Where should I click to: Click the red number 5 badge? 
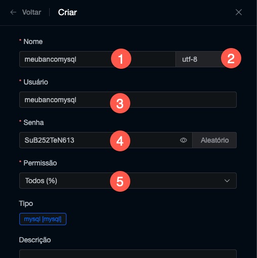(120, 182)
